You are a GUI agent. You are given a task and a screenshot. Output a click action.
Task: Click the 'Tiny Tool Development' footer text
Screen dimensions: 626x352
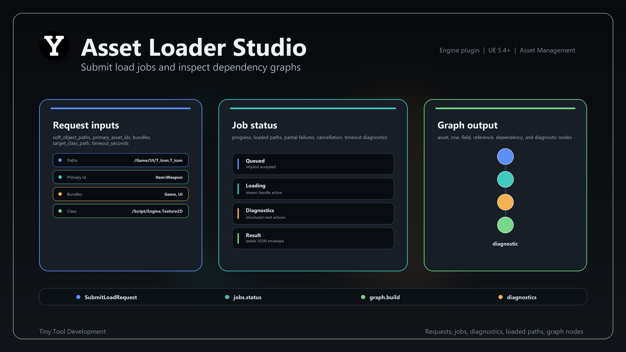(x=72, y=331)
